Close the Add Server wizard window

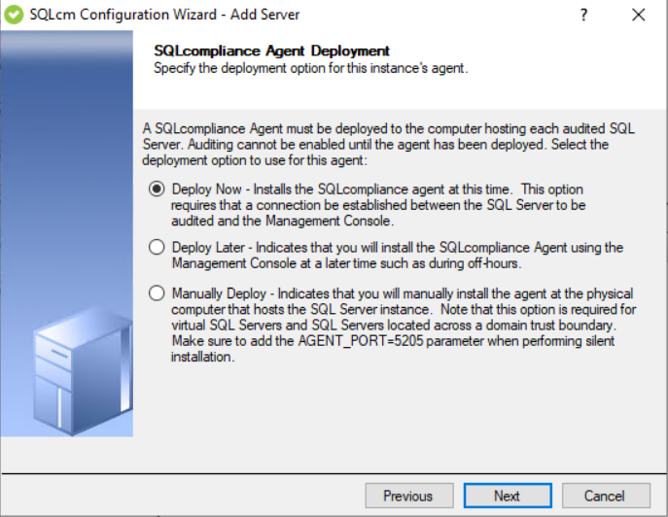639,15
